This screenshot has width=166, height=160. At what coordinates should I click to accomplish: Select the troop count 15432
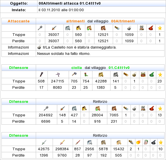(x=118, y=149)
